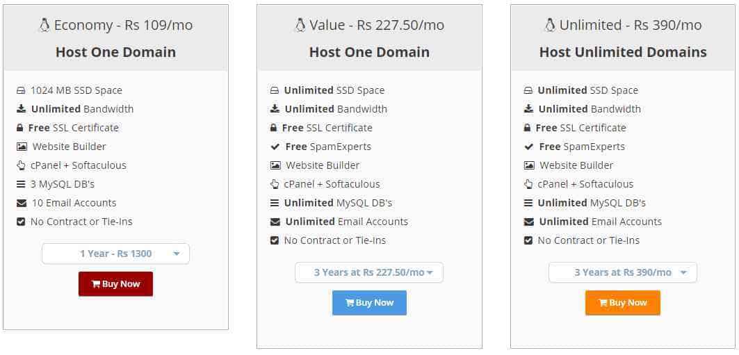This screenshot has height=355, width=739.
Task: Click the Linux penguin icon beside Economy
Action: tap(44, 25)
